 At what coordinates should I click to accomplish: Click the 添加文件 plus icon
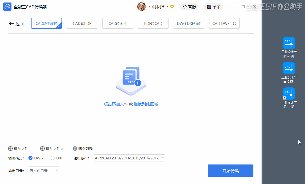tap(10, 149)
